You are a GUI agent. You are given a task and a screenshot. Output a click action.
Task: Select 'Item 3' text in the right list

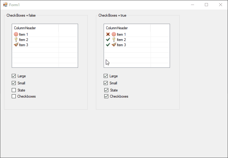pos(121,45)
